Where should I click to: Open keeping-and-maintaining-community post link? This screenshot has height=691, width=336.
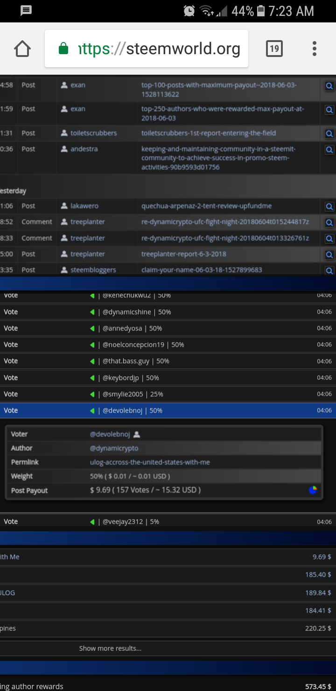tap(218, 158)
